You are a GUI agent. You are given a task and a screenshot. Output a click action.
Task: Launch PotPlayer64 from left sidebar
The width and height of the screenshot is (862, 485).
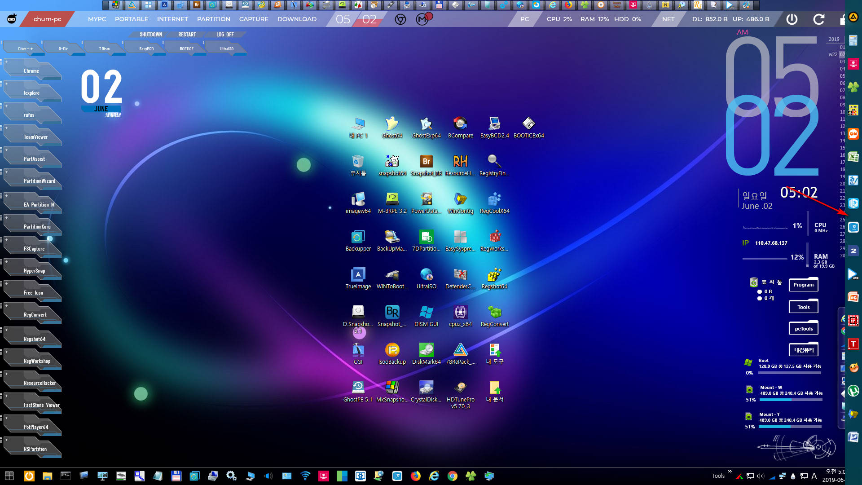[32, 427]
